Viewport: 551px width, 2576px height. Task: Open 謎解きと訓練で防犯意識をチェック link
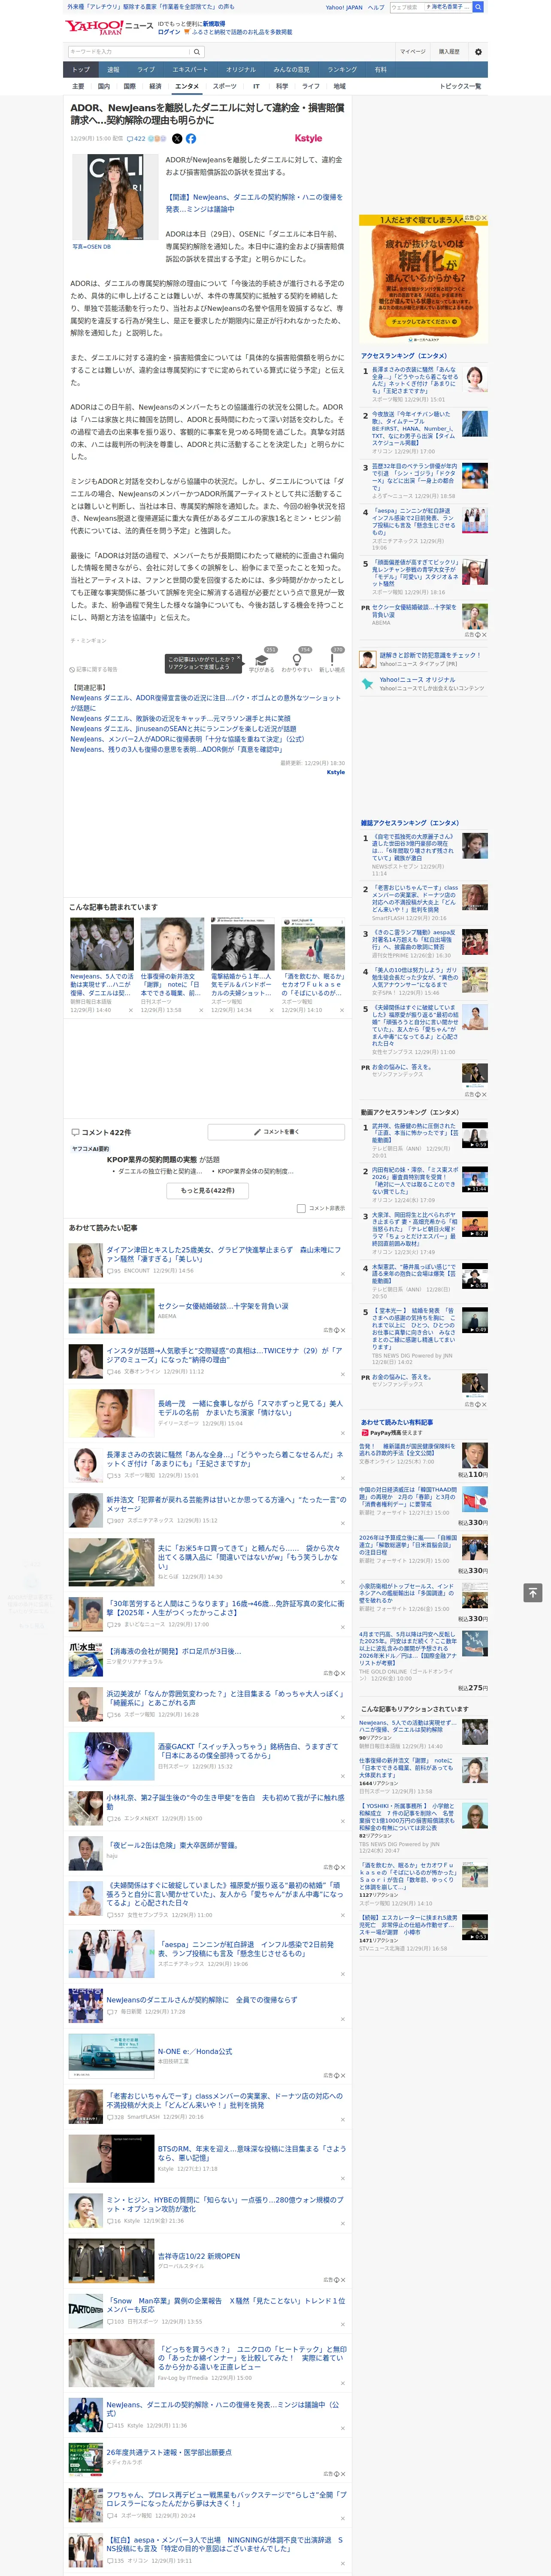click(430, 655)
